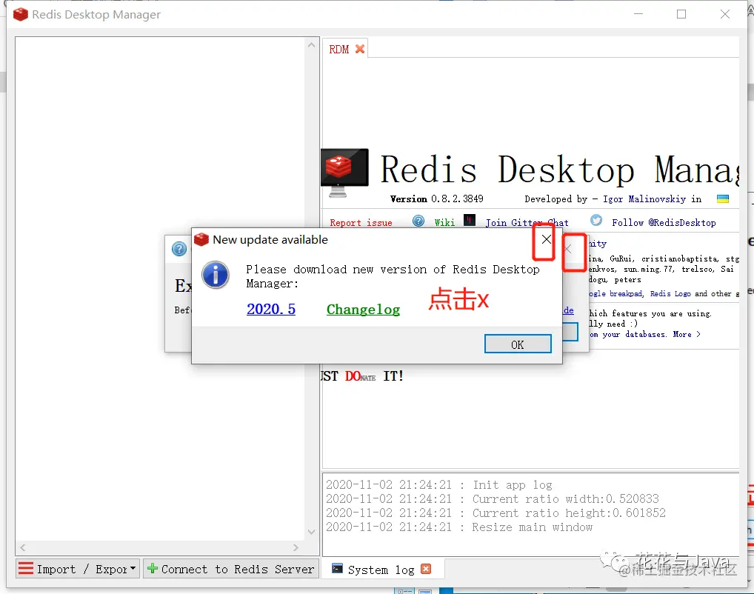This screenshot has width=754, height=594.
Task: Open the Wiki link
Action: (x=444, y=223)
